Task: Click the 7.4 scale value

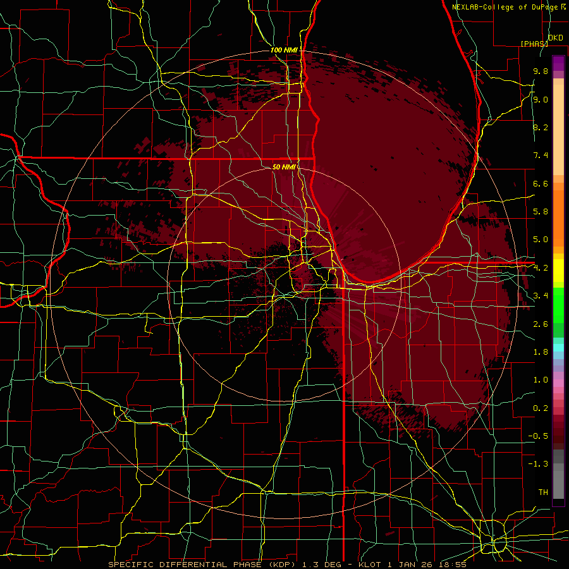Action: (541, 156)
